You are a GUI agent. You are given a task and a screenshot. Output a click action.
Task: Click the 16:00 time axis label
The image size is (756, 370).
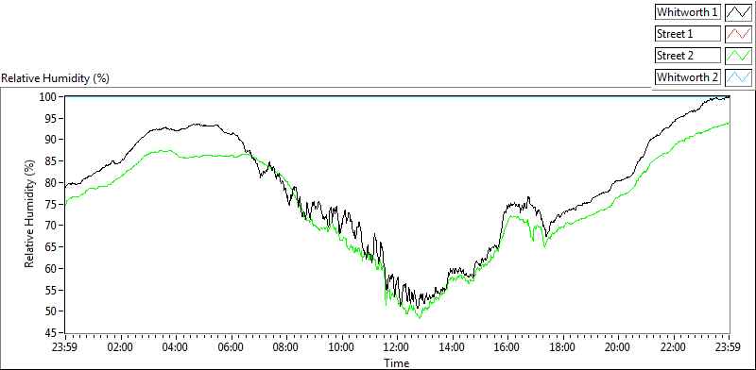(507, 347)
